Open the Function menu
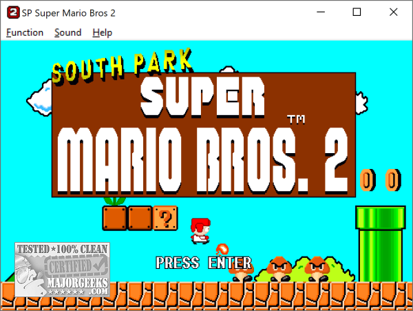Image resolution: width=413 pixels, height=311 pixels. pos(25,32)
